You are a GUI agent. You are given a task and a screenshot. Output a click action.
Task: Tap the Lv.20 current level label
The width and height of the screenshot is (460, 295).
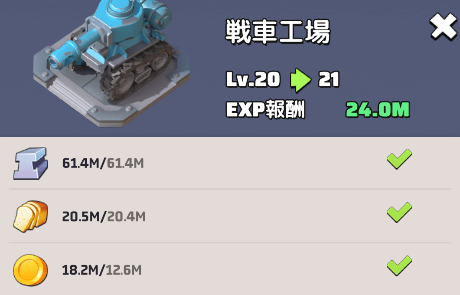tap(253, 79)
